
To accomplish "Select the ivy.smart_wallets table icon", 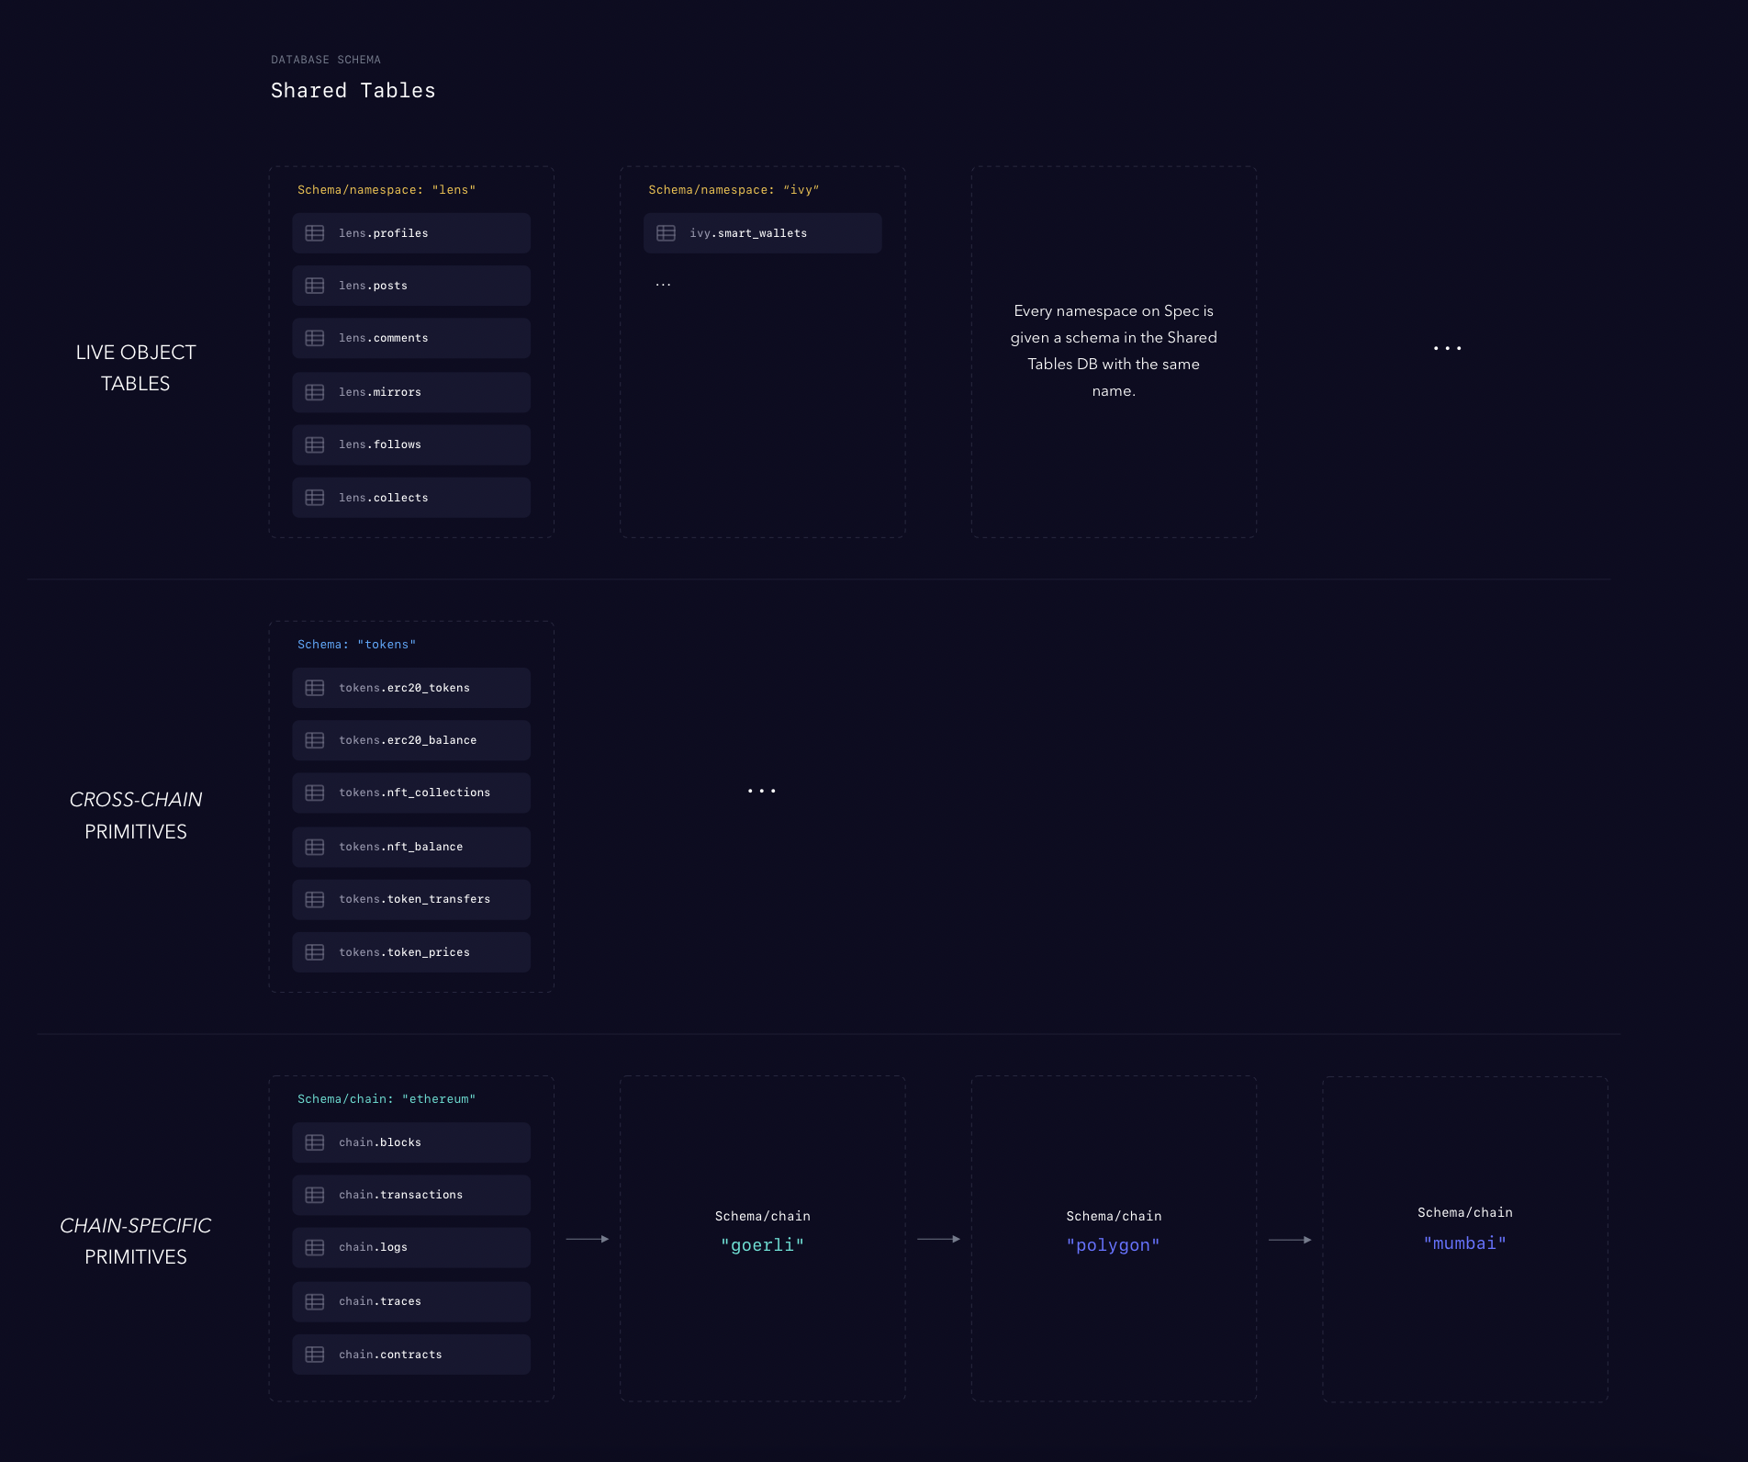I will (x=667, y=232).
